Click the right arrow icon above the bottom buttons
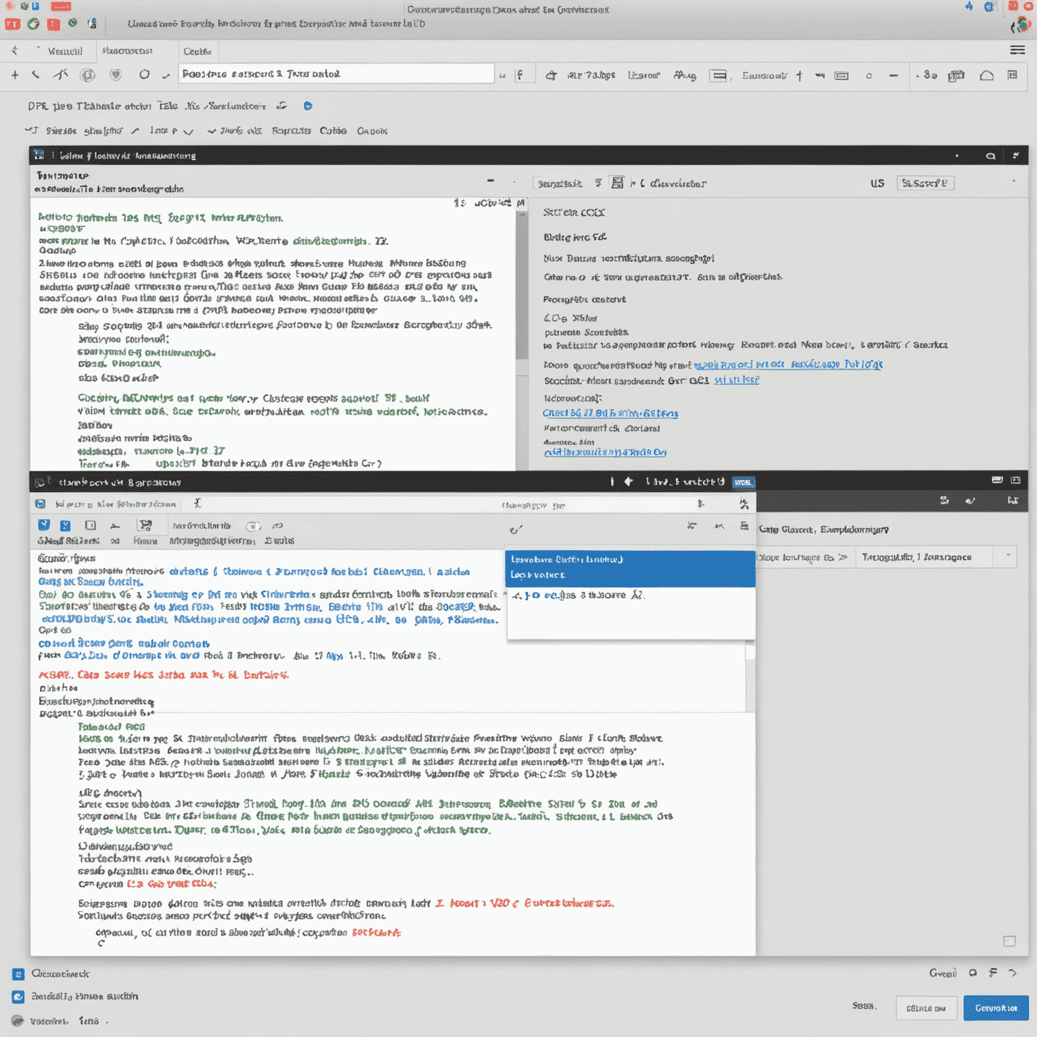1037x1037 pixels. pyautogui.click(x=1013, y=973)
